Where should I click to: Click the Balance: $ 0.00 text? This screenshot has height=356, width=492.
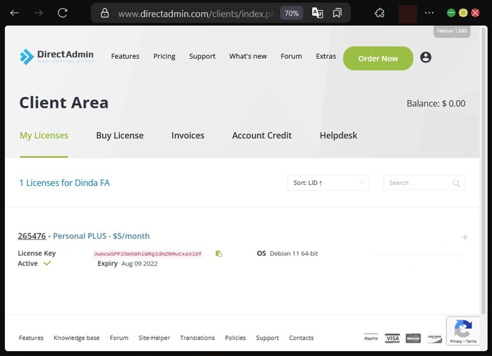pyautogui.click(x=436, y=104)
